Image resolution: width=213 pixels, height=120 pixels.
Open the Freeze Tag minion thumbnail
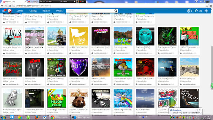pos(123,98)
